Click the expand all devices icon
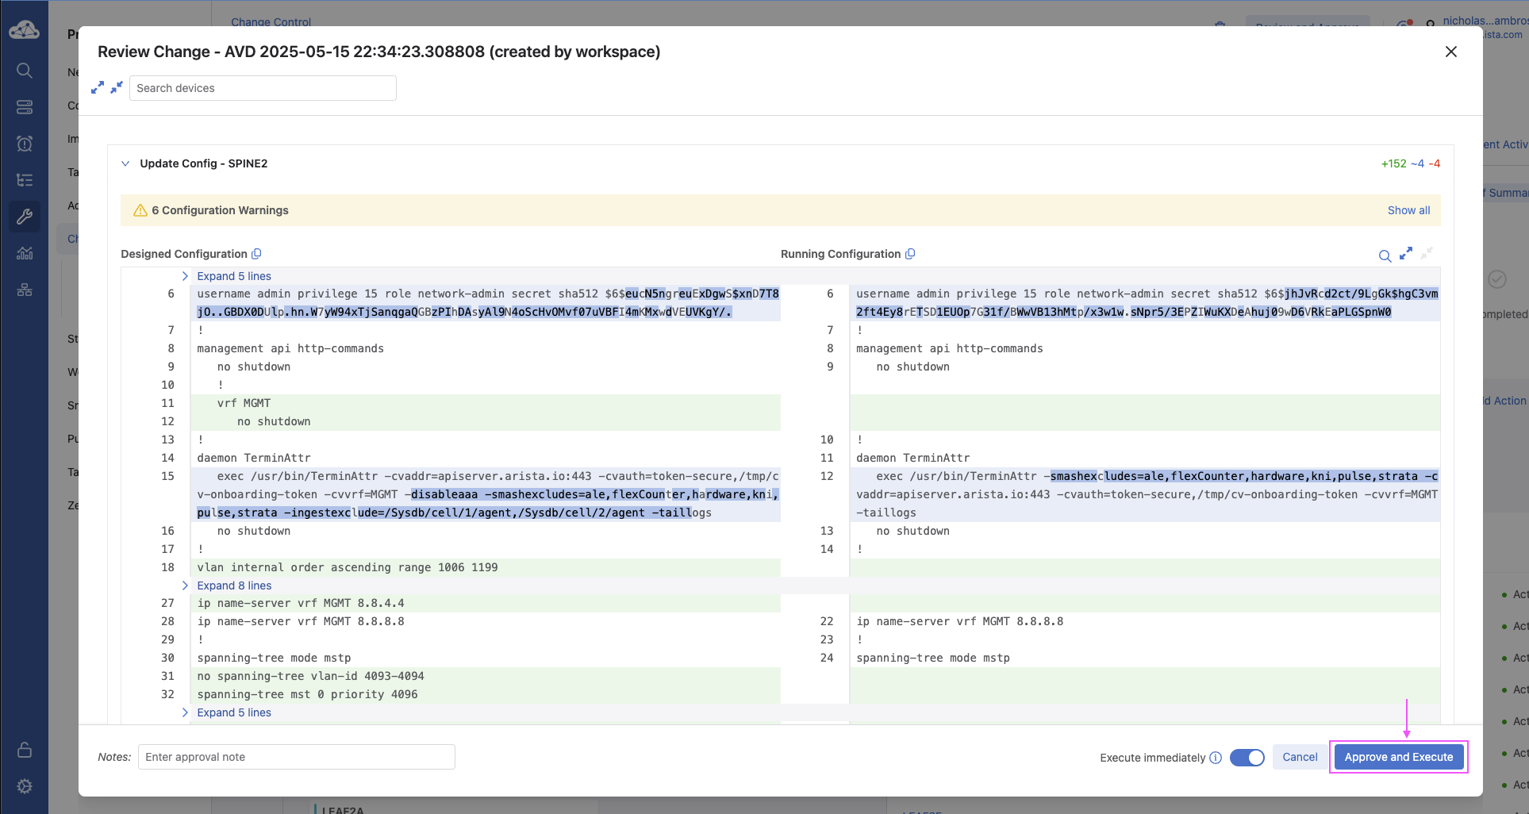Viewport: 1529px width, 814px height. (x=98, y=87)
